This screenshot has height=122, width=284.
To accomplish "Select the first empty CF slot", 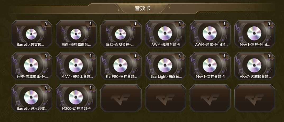I will tap(121, 98).
